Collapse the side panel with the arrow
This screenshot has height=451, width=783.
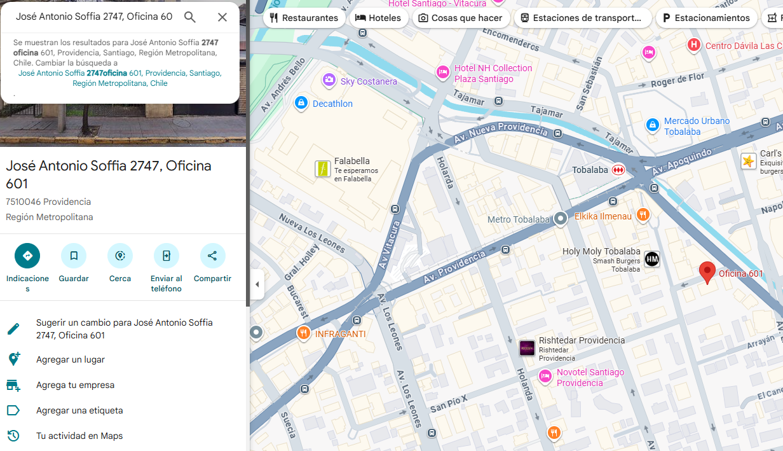point(257,284)
